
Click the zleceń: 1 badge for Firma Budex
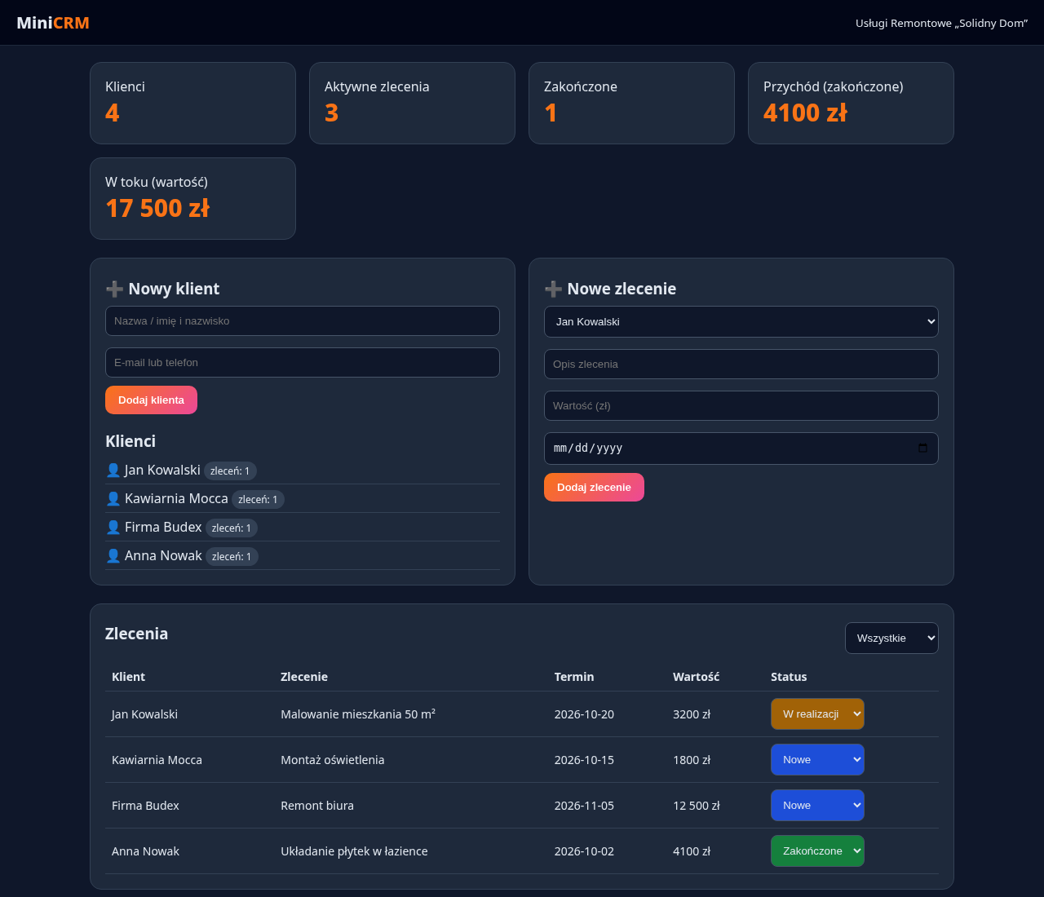(x=232, y=528)
